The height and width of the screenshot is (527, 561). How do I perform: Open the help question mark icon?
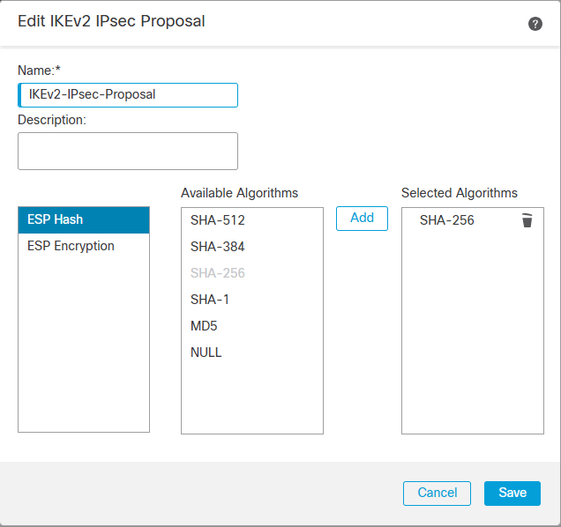[x=535, y=24]
